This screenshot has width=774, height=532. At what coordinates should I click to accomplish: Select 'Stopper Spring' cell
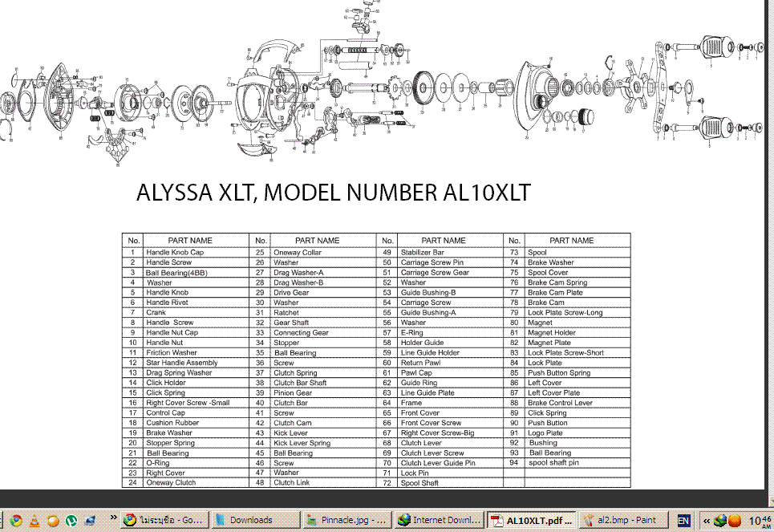point(170,443)
